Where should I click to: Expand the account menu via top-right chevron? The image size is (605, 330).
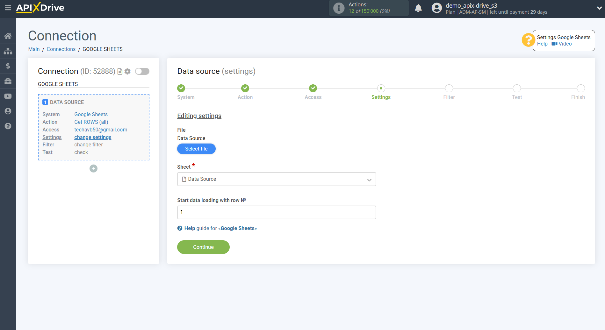click(x=599, y=8)
